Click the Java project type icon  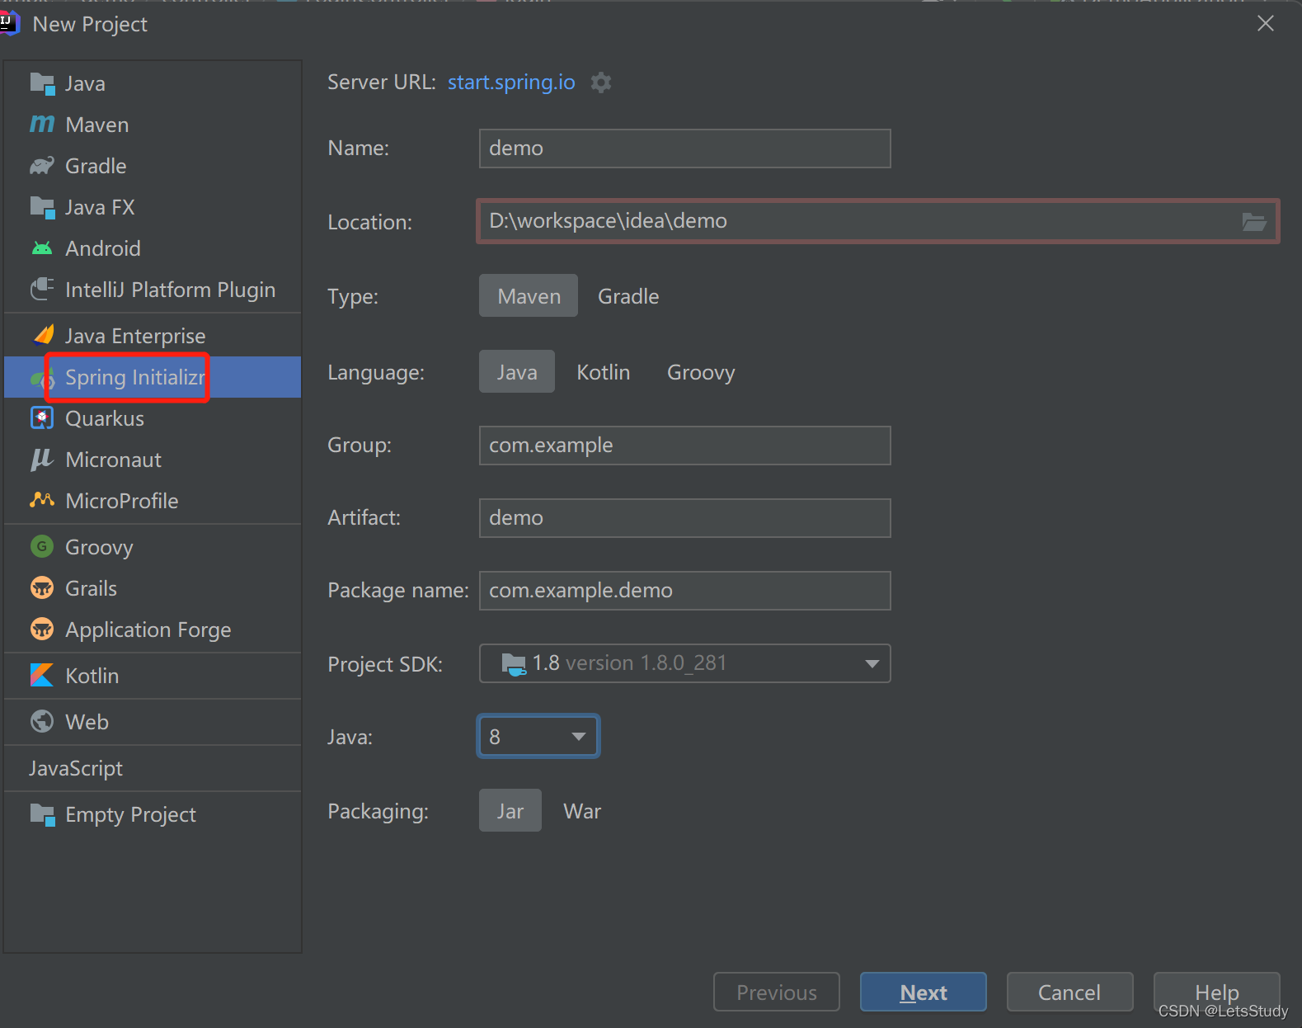pyautogui.click(x=42, y=83)
